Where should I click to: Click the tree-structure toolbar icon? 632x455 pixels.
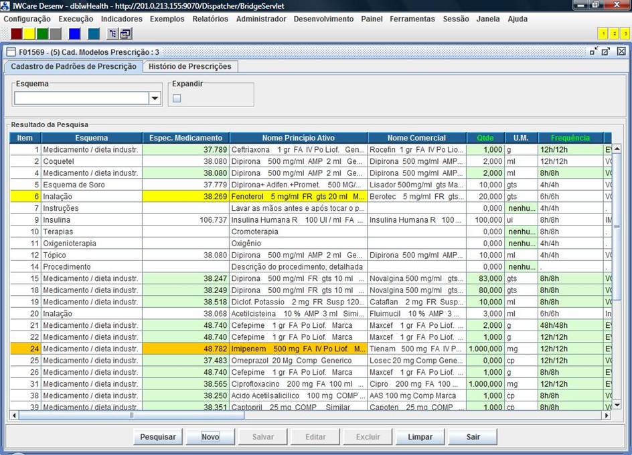tap(112, 33)
